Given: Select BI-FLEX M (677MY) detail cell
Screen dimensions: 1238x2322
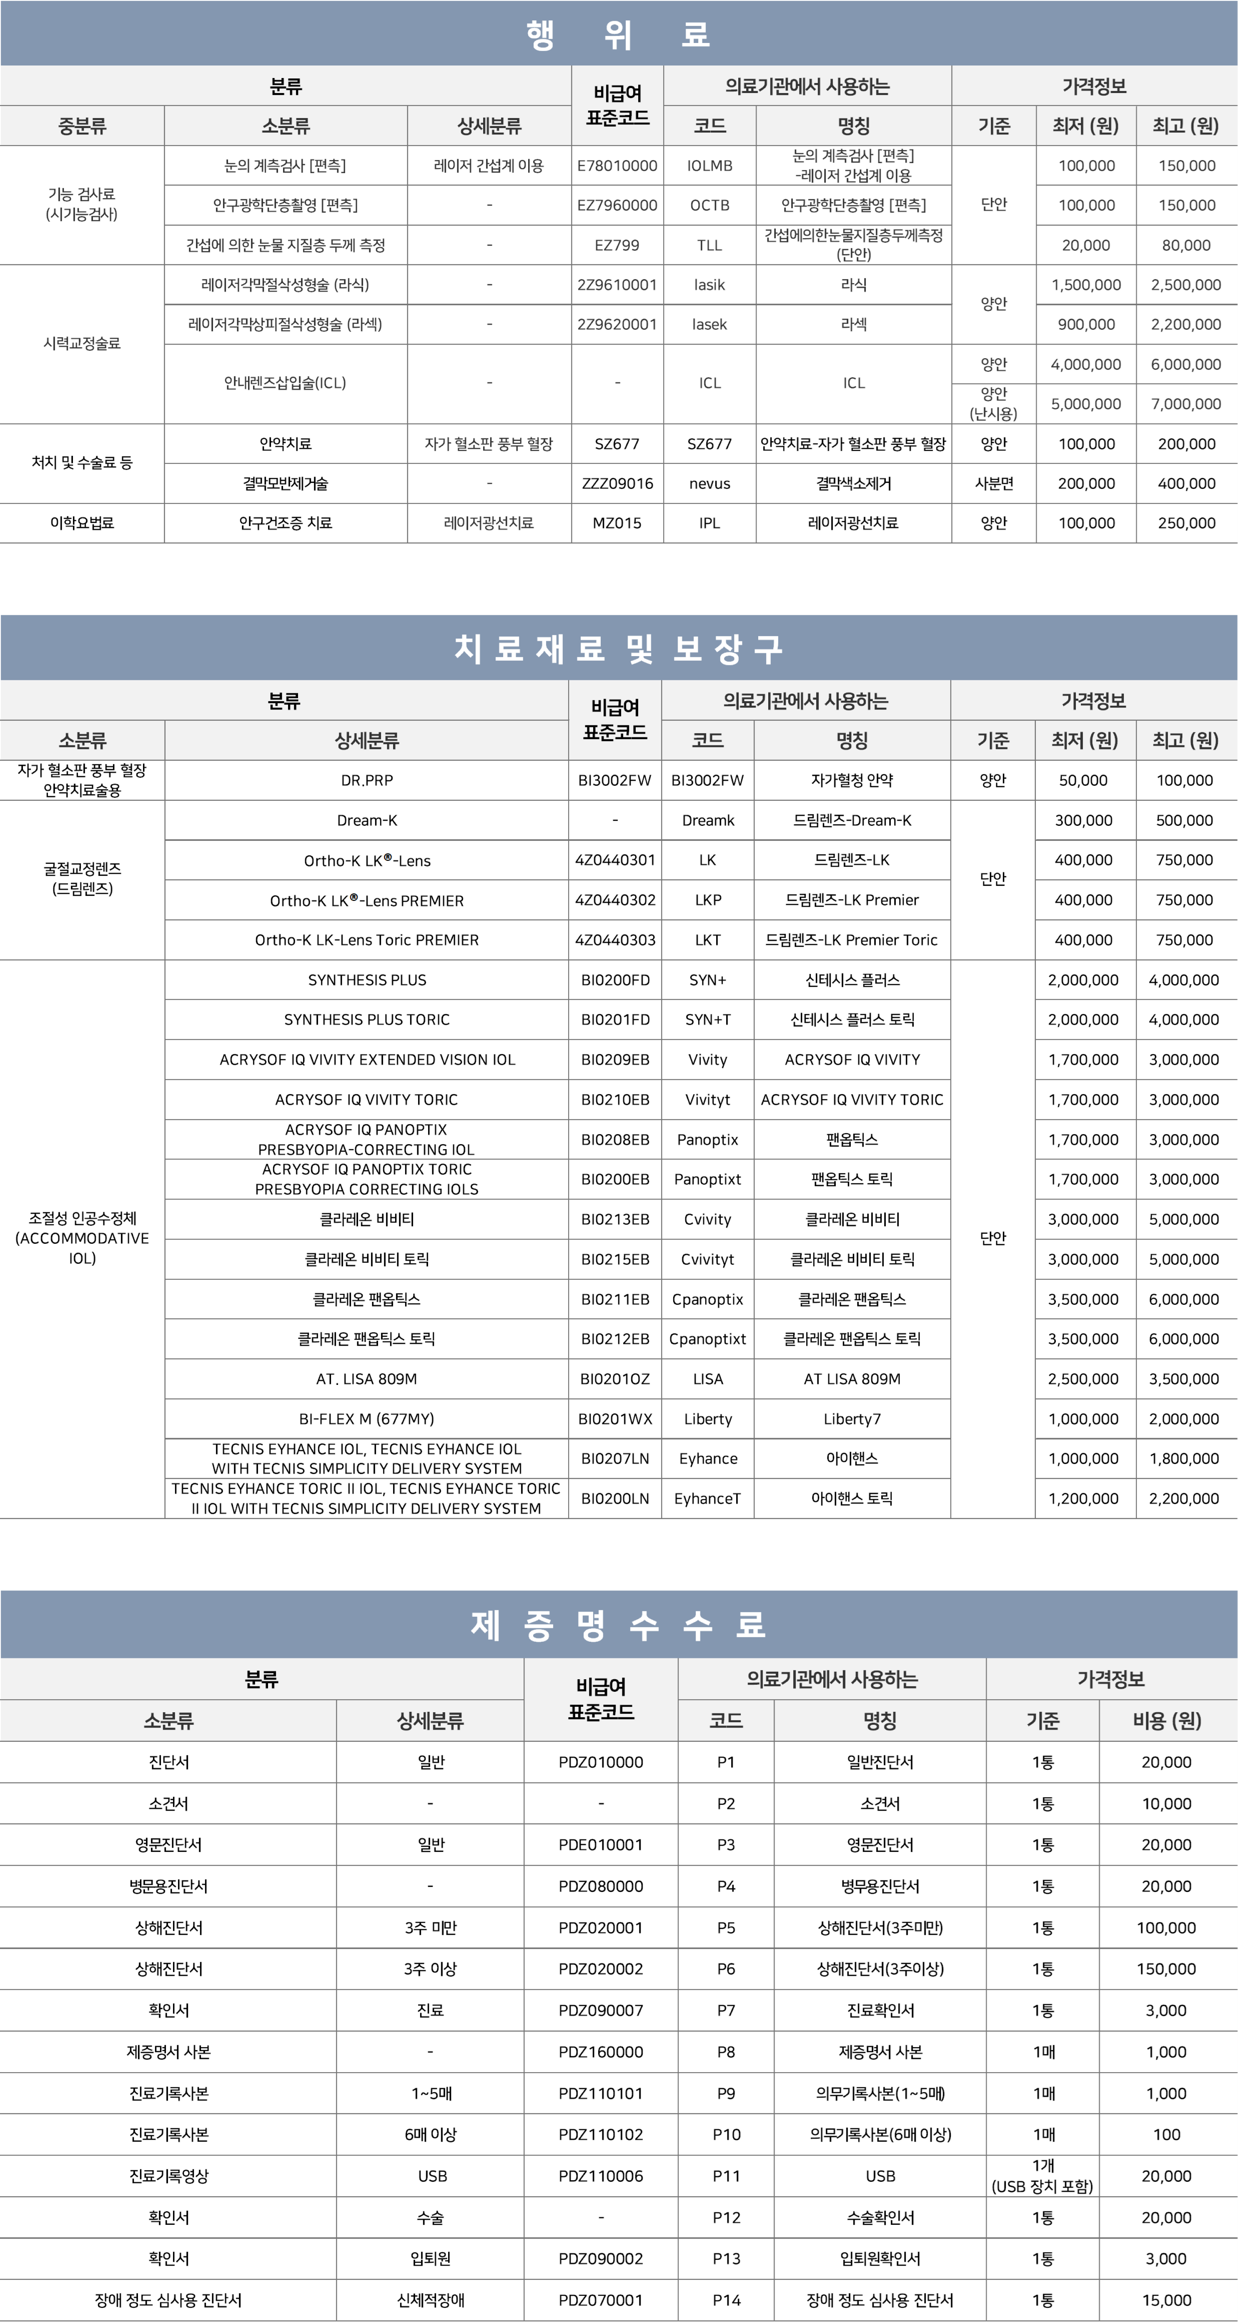Looking at the screenshot, I should point(367,1419).
